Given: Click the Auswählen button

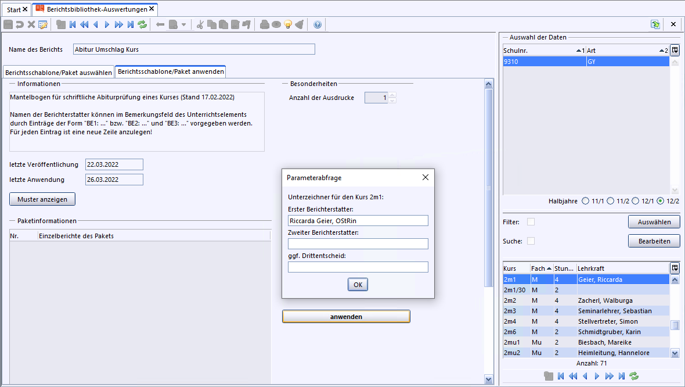Looking at the screenshot, I should point(654,222).
